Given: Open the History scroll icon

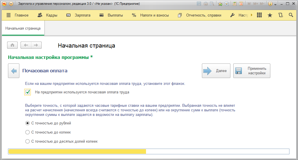Looking at the screenshot, I should (281, 15).
